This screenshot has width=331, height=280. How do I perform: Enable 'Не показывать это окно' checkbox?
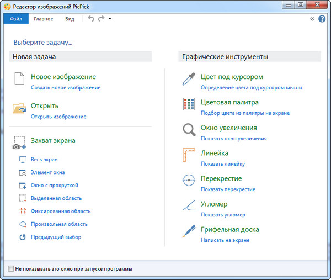pos(11,269)
